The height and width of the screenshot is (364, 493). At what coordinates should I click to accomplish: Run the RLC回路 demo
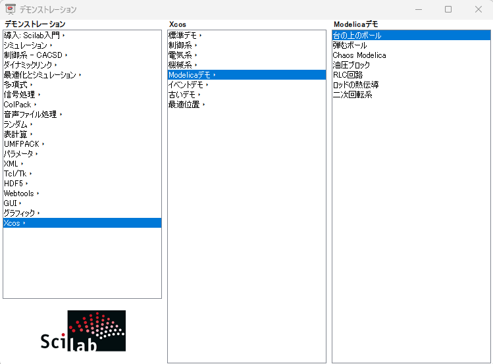(x=411, y=75)
